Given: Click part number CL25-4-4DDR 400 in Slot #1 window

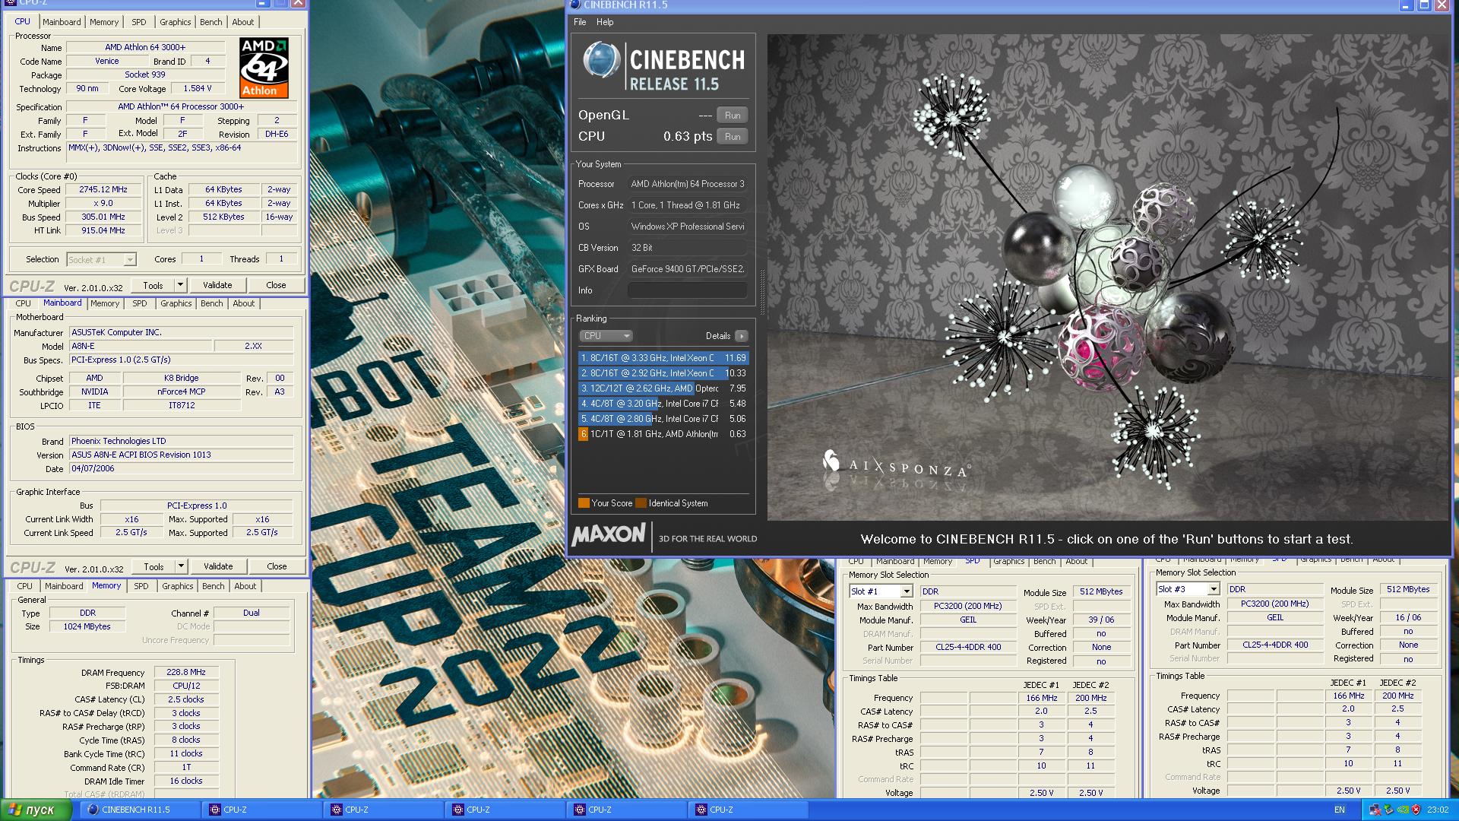Looking at the screenshot, I should [x=968, y=648].
